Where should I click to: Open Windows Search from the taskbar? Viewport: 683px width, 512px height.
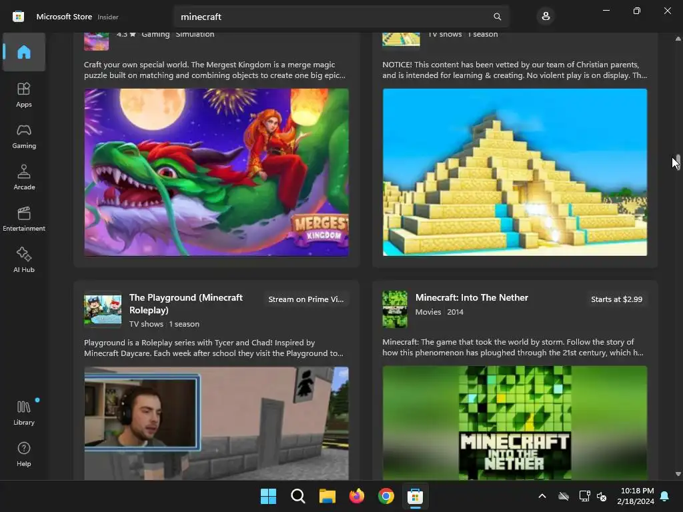point(298,496)
